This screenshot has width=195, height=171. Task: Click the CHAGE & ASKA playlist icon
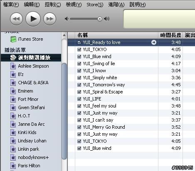(x=13, y=83)
